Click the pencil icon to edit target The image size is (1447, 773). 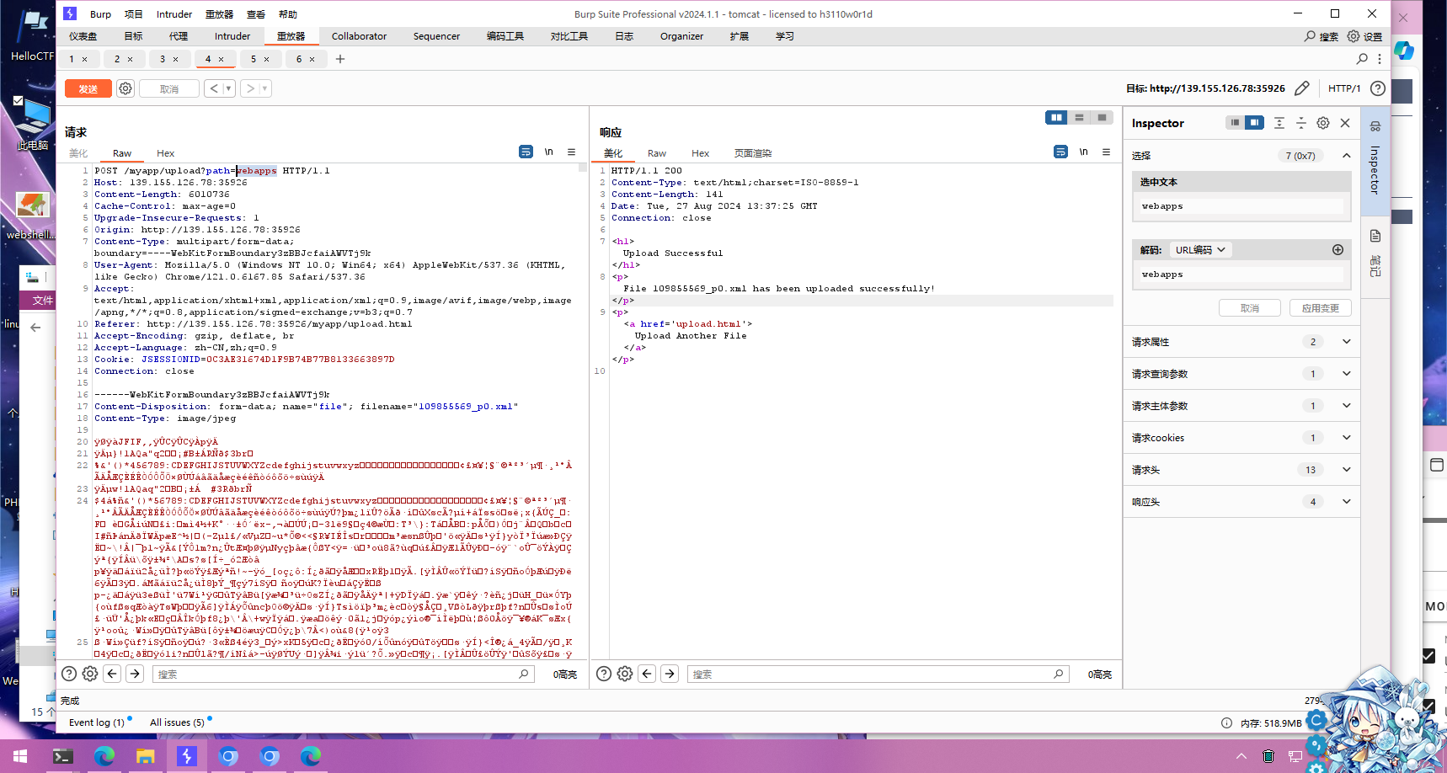pos(1301,88)
